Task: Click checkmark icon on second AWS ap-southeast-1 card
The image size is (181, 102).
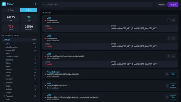Action: [x=173, y=38]
